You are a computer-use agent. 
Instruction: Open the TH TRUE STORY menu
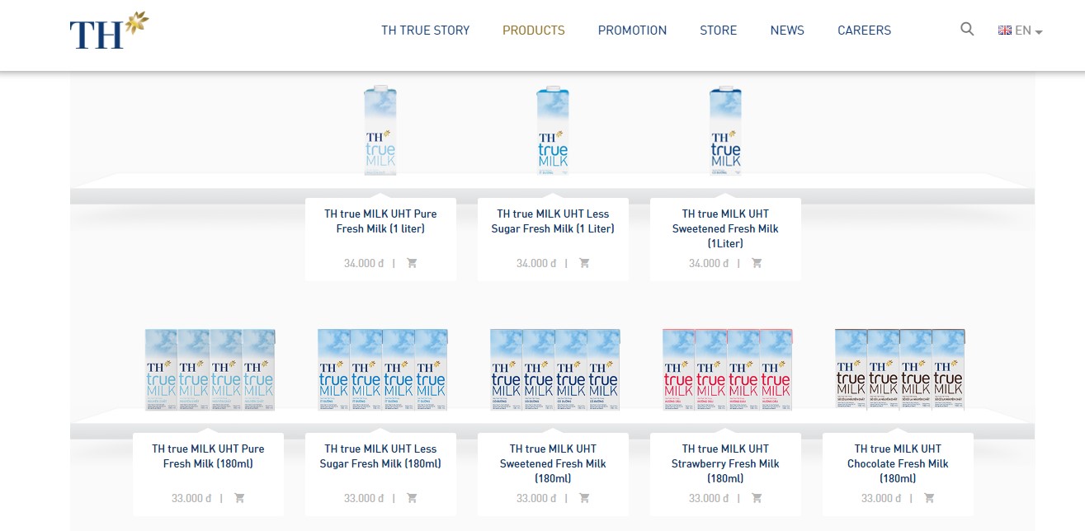coord(425,31)
